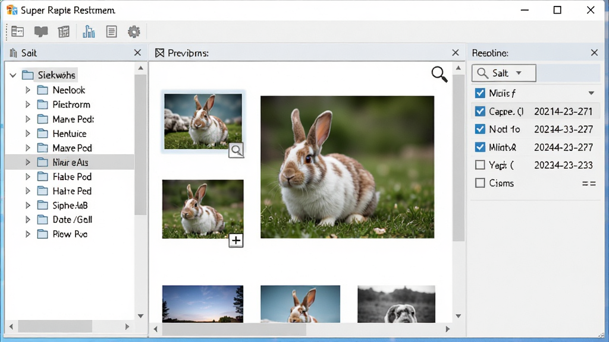Open the grid table toolbar icon
Image resolution: width=609 pixels, height=342 pixels.
(x=64, y=31)
